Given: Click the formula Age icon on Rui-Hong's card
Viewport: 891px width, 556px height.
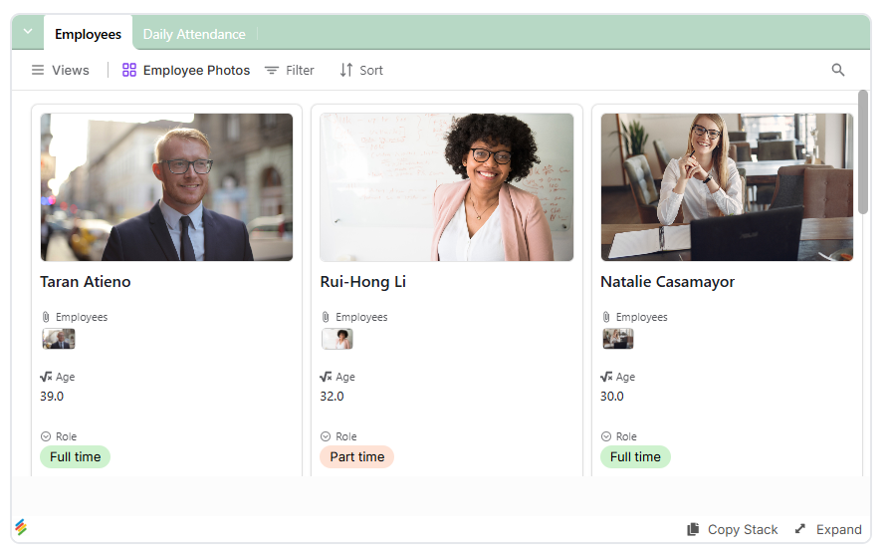Looking at the screenshot, I should [327, 377].
